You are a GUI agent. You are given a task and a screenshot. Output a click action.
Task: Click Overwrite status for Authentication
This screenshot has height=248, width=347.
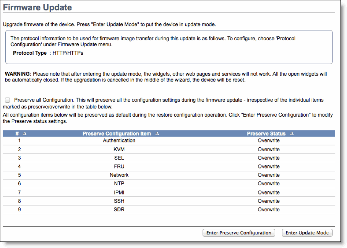tap(268, 141)
